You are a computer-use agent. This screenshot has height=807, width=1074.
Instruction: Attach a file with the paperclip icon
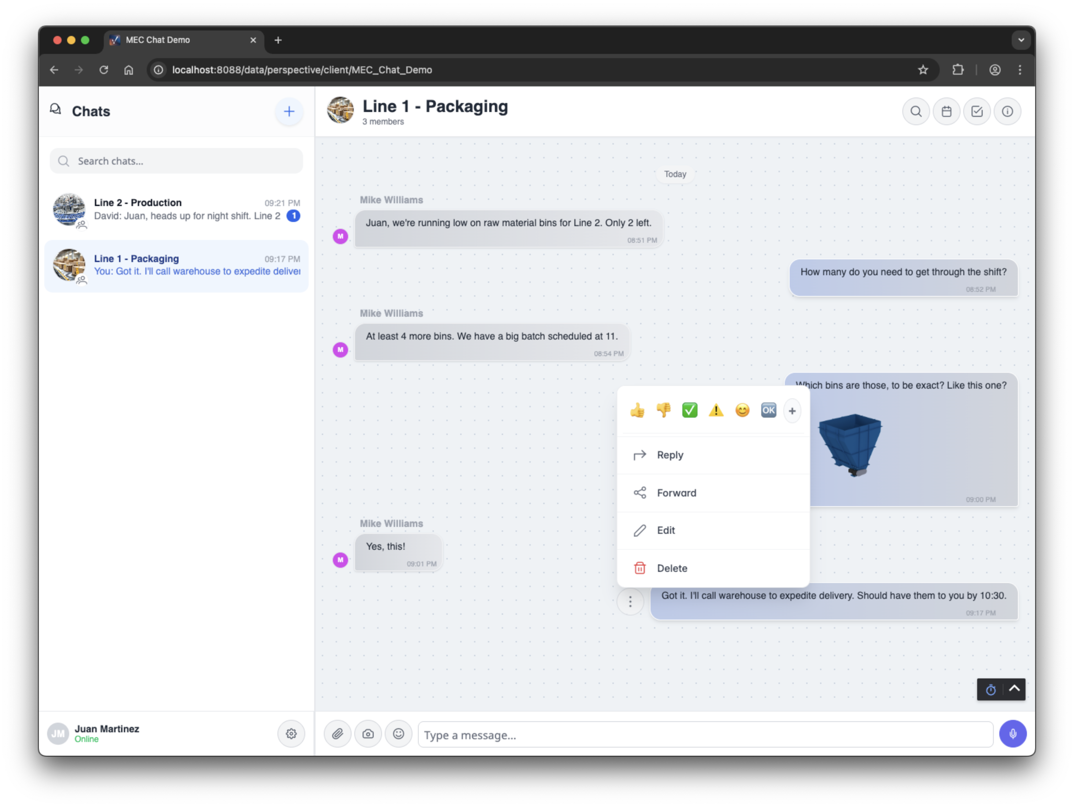coord(337,734)
